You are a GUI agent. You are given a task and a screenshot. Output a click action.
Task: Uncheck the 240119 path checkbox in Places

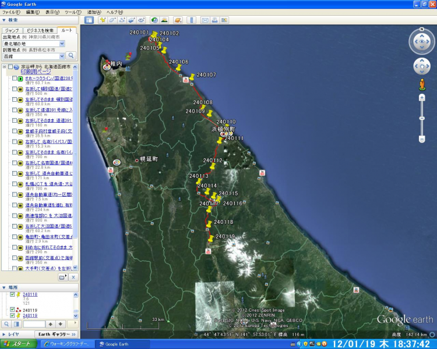[12, 309]
